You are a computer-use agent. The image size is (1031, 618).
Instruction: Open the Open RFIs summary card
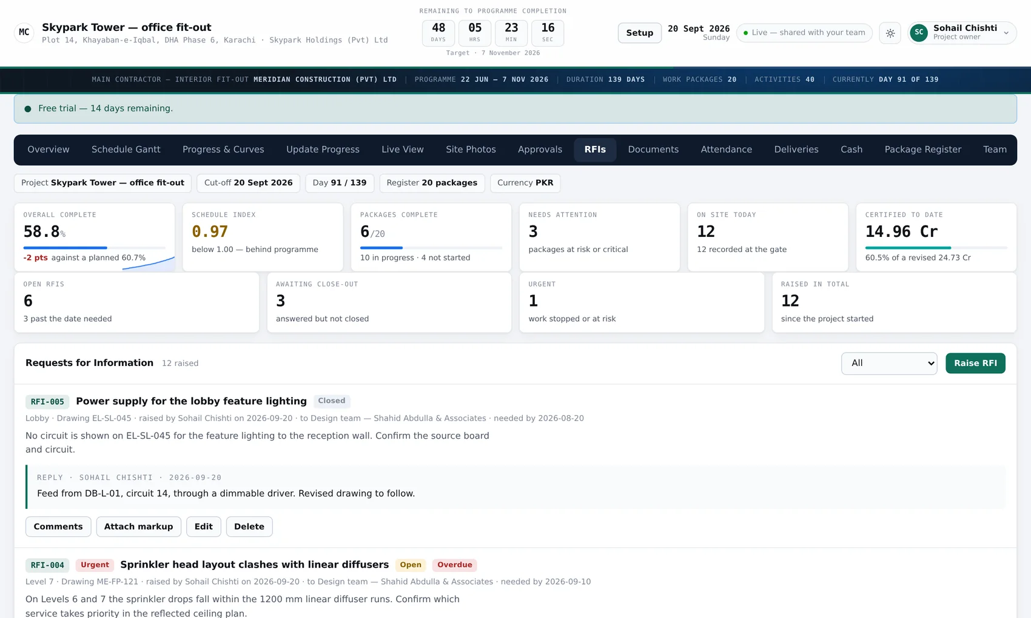tap(136, 302)
